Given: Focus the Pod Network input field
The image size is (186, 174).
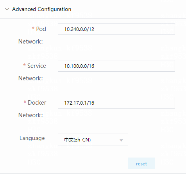Looking at the screenshot, I should [116, 29].
